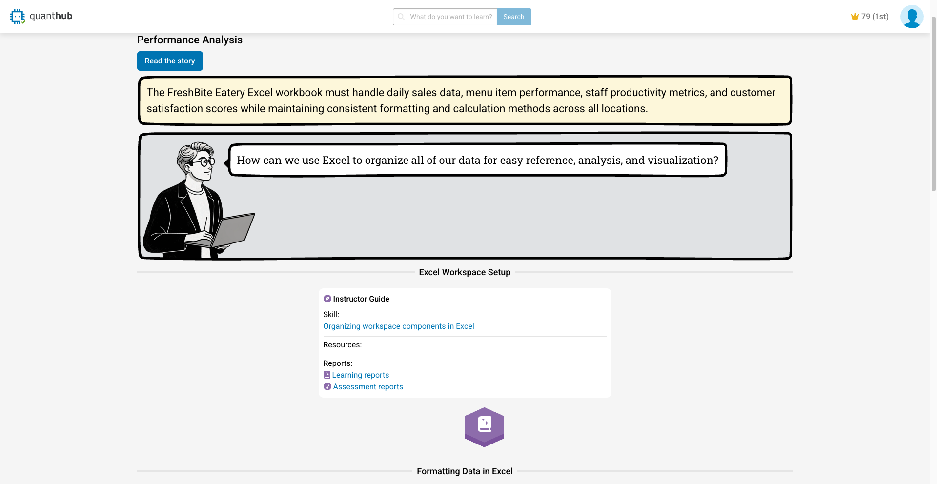This screenshot has width=937, height=484.
Task: Click the Read the story button
Action: [170, 61]
